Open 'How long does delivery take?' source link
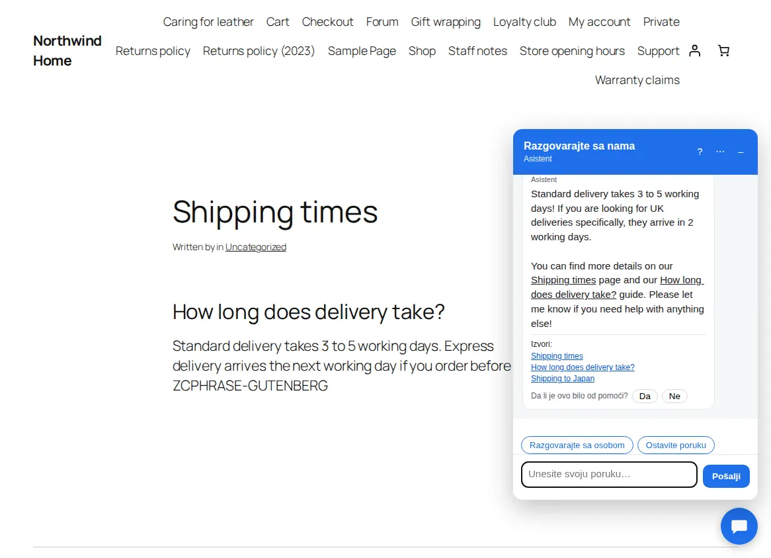Viewport: 771px width, 558px height. [x=583, y=367]
